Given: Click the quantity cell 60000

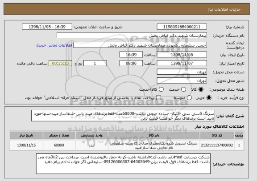Looking at the screenshot, I should click(x=59, y=145).
